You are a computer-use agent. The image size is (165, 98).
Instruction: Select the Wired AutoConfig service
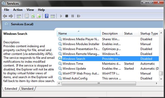(x=75, y=78)
